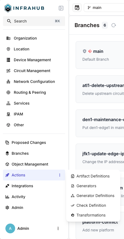The height and width of the screenshot is (239, 124).
Task: Select Generators from the Actions submenu
Action: [x=93, y=186]
